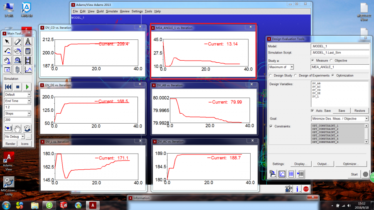374x210 pixels.
Task: Click the move/position tool icon
Action: pos(7,70)
